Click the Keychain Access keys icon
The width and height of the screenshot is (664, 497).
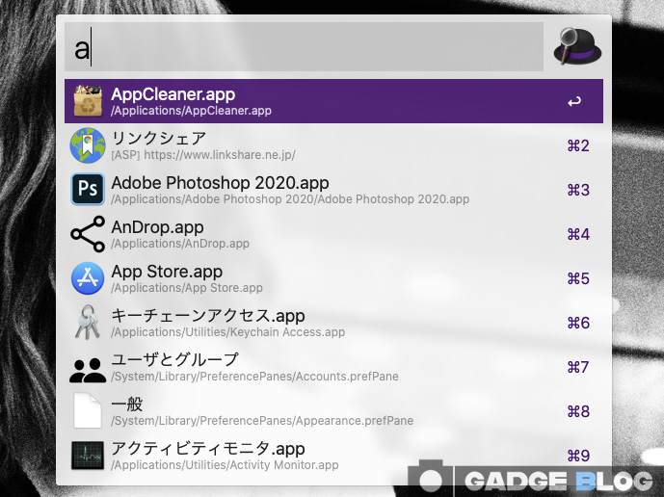click(x=88, y=322)
